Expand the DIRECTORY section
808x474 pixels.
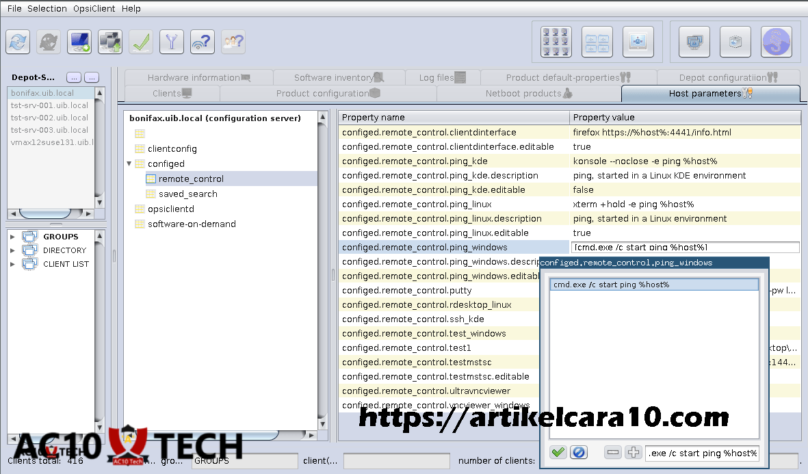(x=12, y=250)
